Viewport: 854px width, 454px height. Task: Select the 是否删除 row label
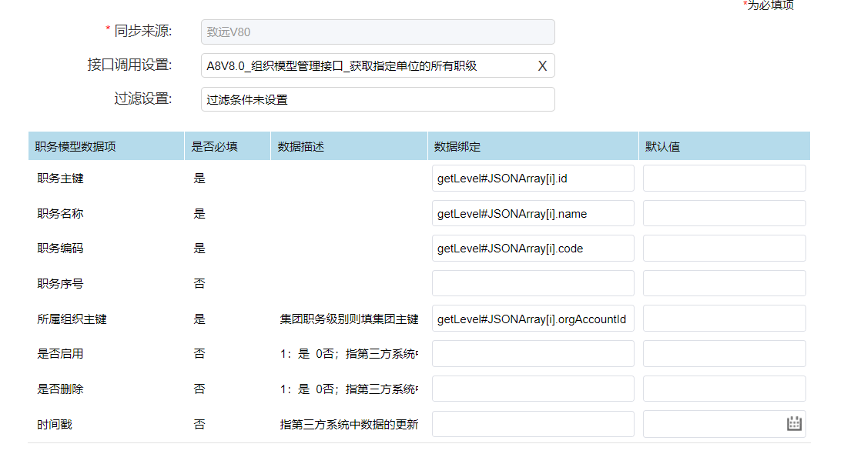(61, 389)
